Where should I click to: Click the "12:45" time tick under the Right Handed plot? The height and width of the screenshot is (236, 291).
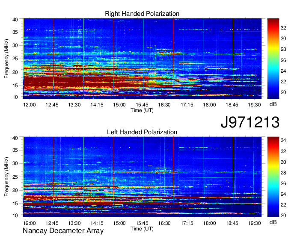point(52,105)
